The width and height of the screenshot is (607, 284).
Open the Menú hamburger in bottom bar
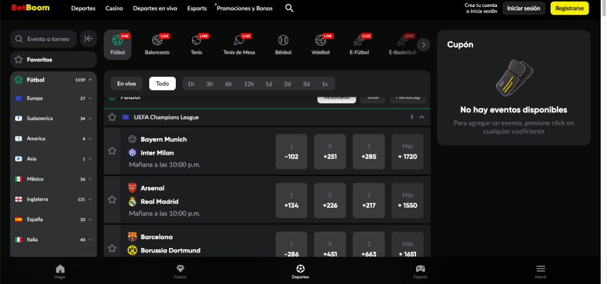tap(541, 271)
